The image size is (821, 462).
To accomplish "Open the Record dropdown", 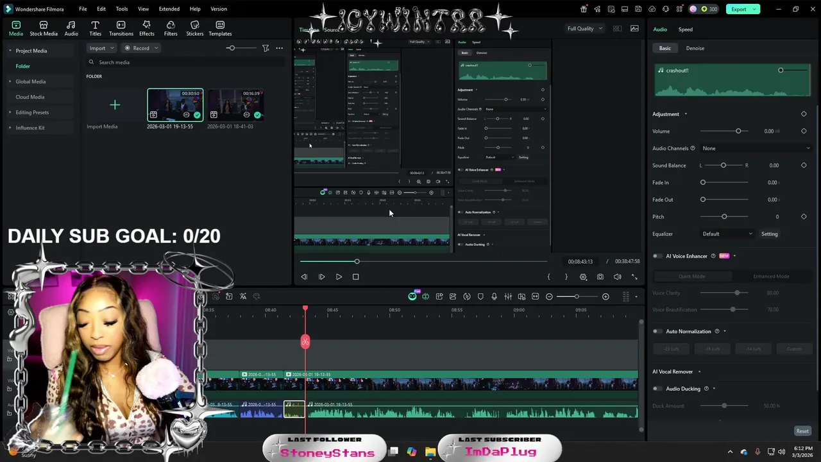I will (x=140, y=48).
